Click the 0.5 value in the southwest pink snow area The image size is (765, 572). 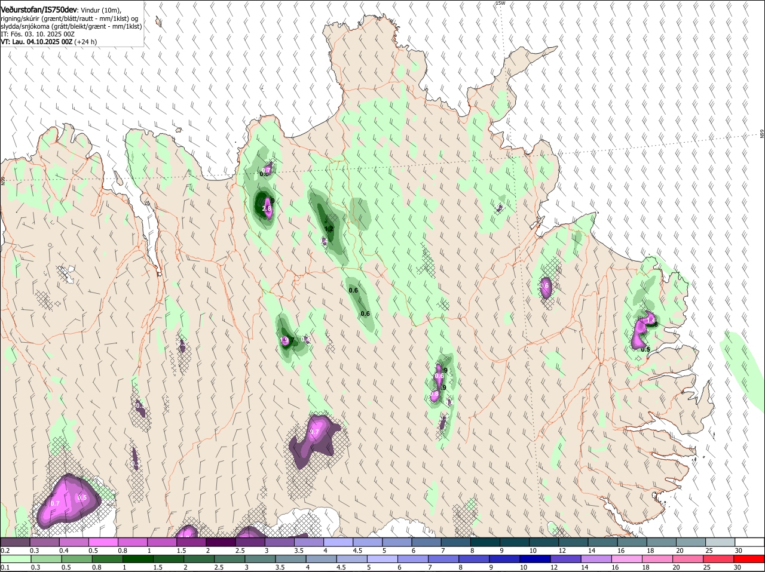click(82, 497)
